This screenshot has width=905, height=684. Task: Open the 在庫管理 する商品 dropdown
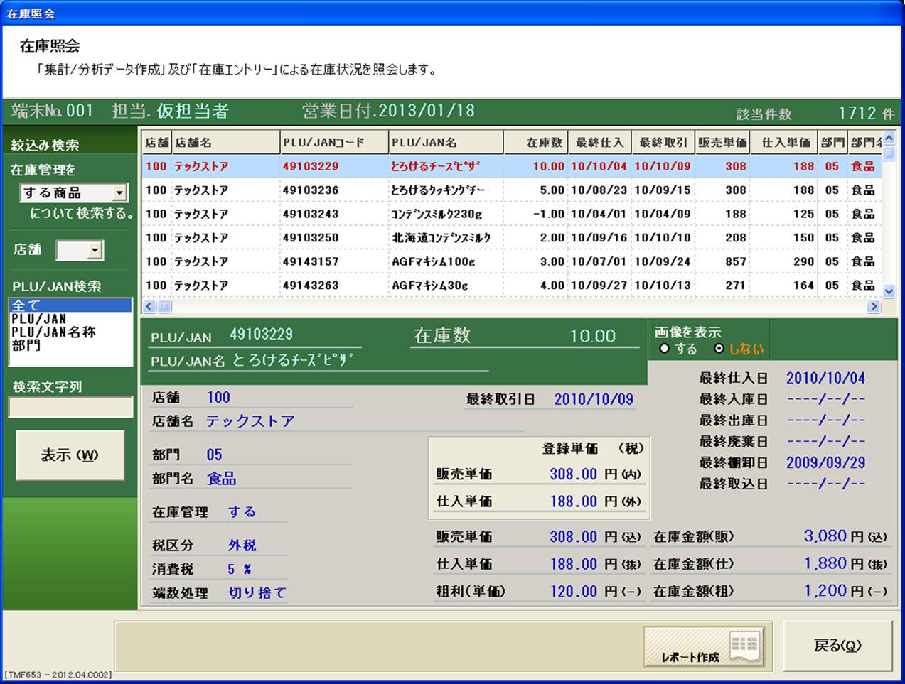coord(119,192)
